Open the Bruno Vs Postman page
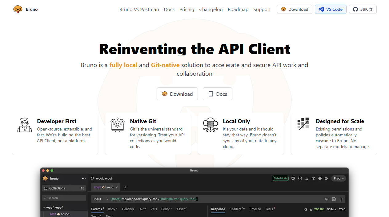389x217 pixels. click(139, 9)
